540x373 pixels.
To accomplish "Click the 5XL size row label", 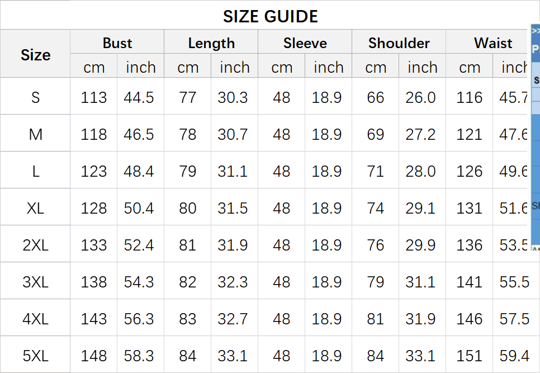I will pos(35,356).
